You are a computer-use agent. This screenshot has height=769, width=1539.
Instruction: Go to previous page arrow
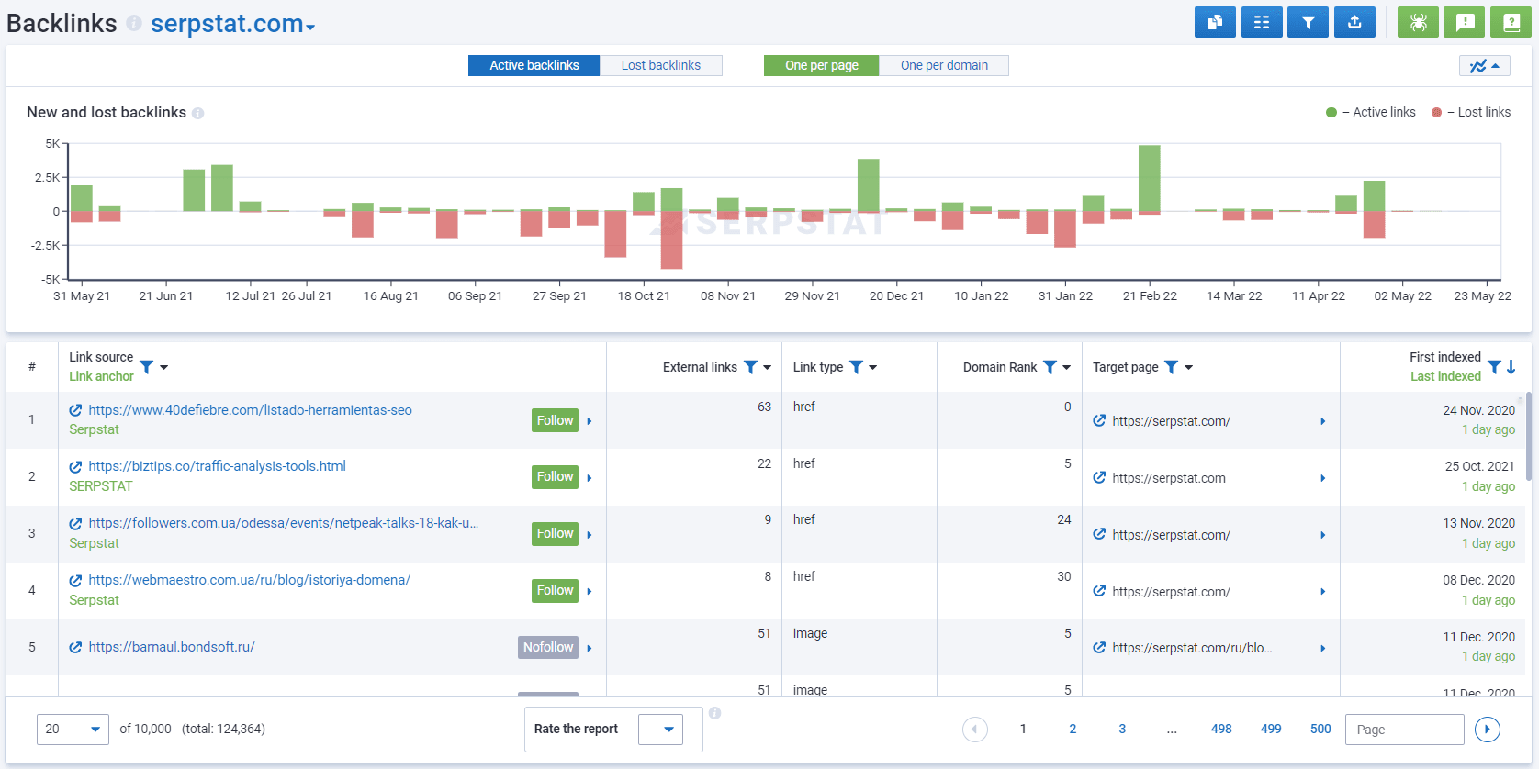point(975,730)
